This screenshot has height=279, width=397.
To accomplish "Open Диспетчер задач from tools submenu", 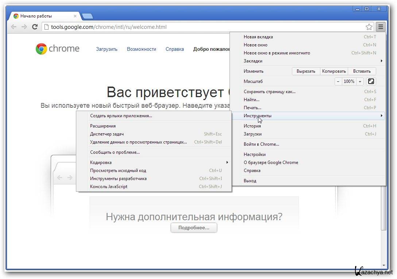I will [107, 134].
